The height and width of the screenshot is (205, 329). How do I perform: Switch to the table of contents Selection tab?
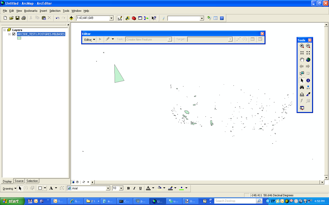[32, 181]
